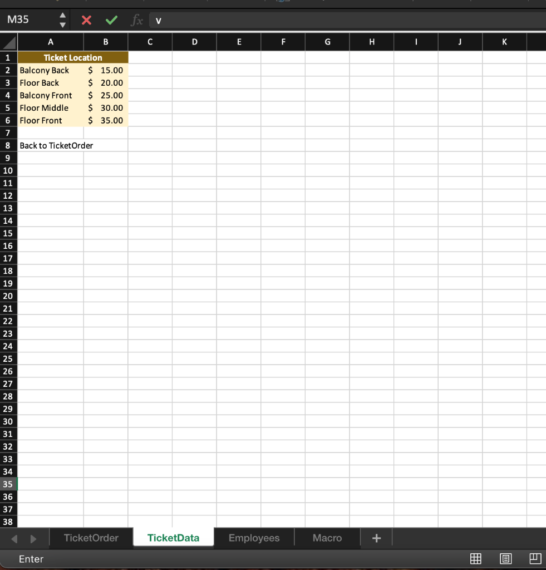The height and width of the screenshot is (570, 546).
Task: Switch to the Employees sheet tab
Action: [x=253, y=538]
